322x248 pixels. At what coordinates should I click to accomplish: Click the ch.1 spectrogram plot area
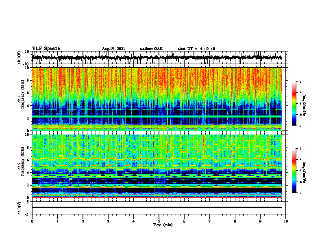point(157,99)
